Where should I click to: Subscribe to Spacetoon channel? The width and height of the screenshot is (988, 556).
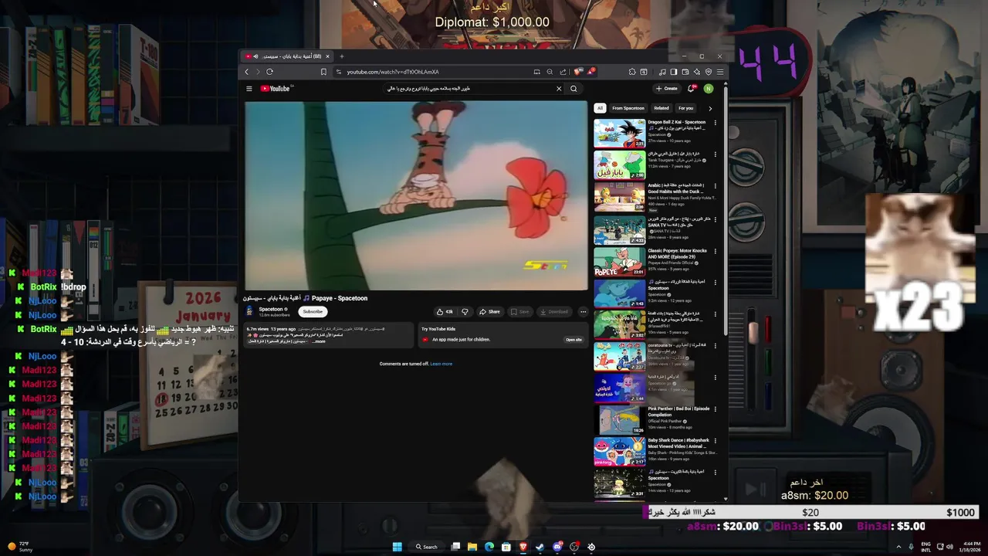pyautogui.click(x=313, y=312)
